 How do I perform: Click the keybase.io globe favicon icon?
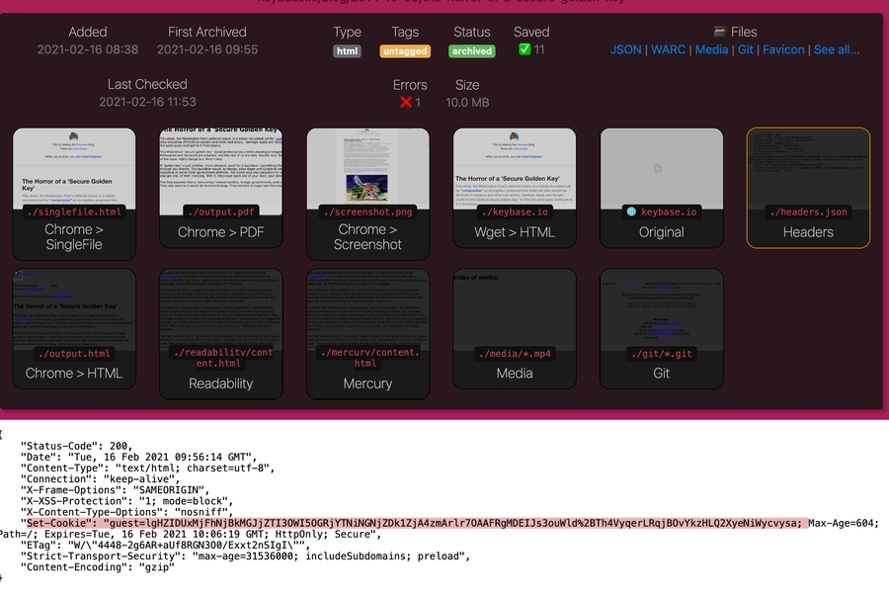(x=631, y=212)
